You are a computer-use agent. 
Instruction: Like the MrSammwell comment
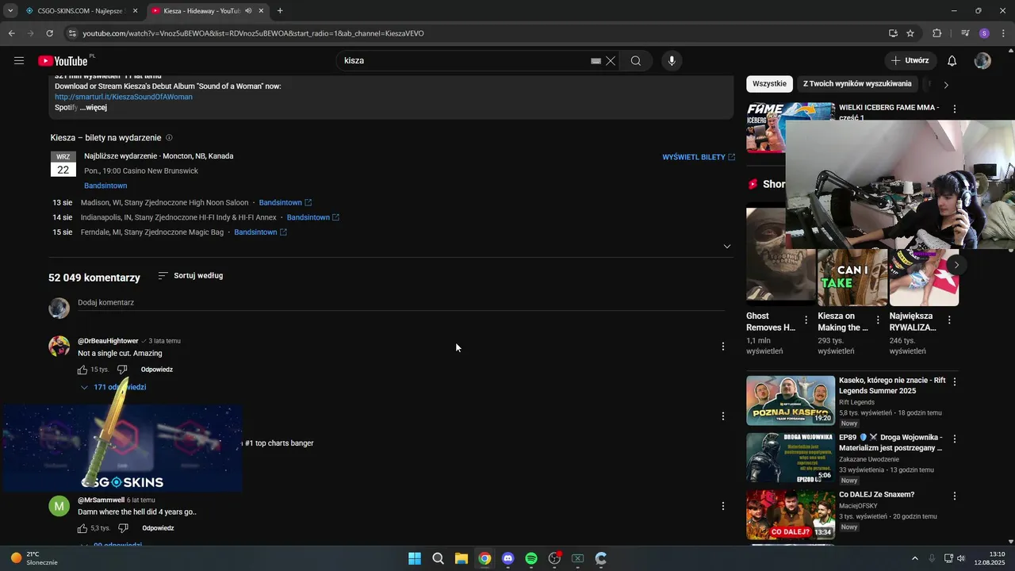point(82,528)
